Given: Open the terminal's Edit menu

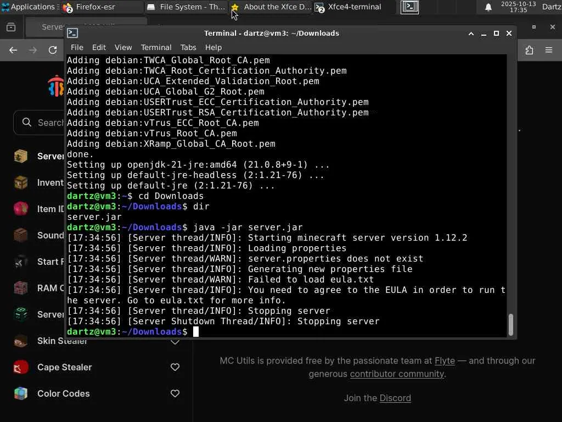Looking at the screenshot, I should pos(99,47).
